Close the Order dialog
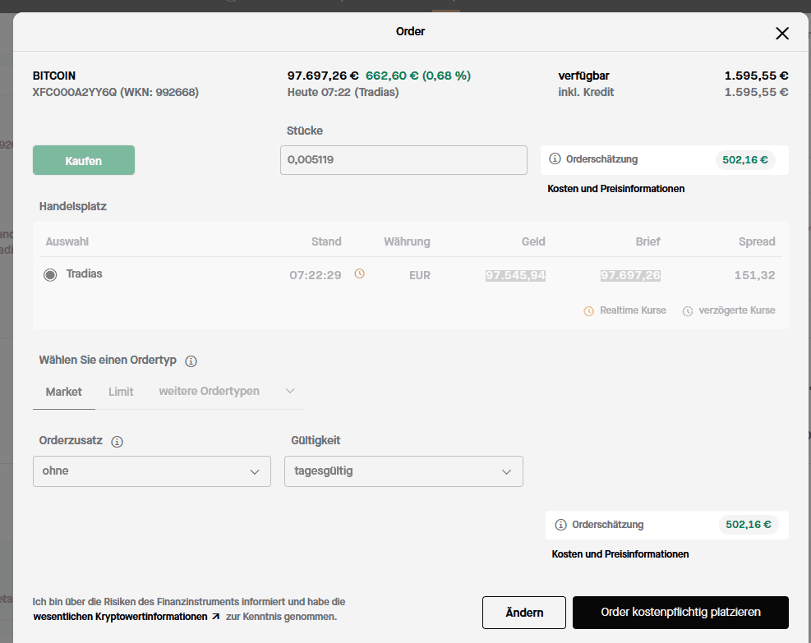The height and width of the screenshot is (643, 811). tap(781, 33)
